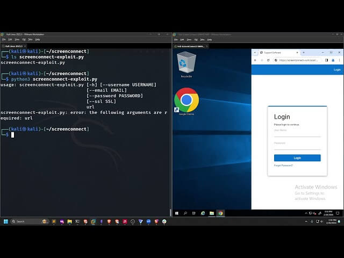Click the browser back arrow
Screen dimensions: 344x258
[256, 60]
